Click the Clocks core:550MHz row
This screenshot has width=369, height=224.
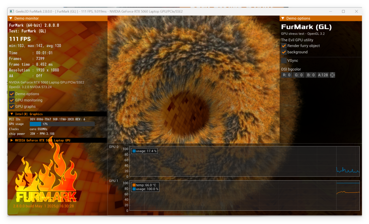(28, 129)
